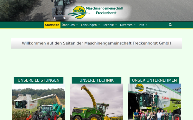The image size is (193, 120).
Task: Click the Willkommen welcome heading banner
Action: click(x=96, y=43)
